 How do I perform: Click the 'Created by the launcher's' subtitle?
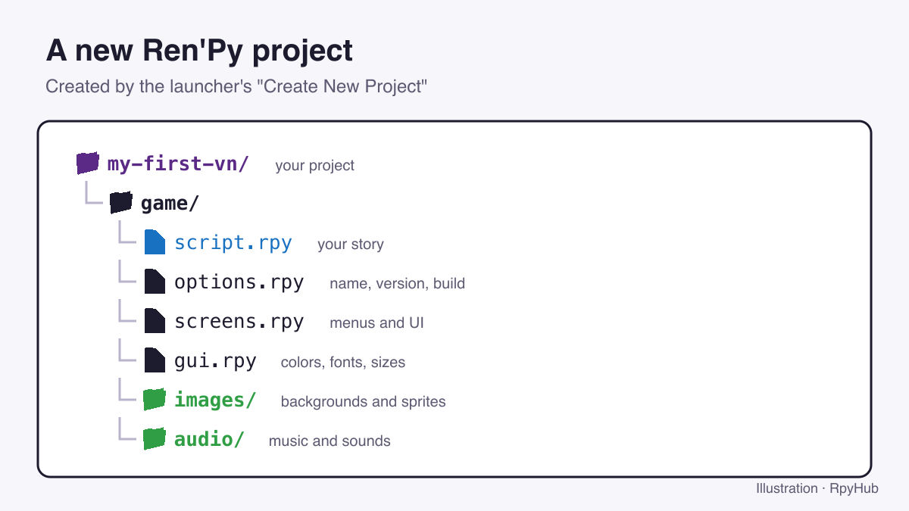coord(237,86)
